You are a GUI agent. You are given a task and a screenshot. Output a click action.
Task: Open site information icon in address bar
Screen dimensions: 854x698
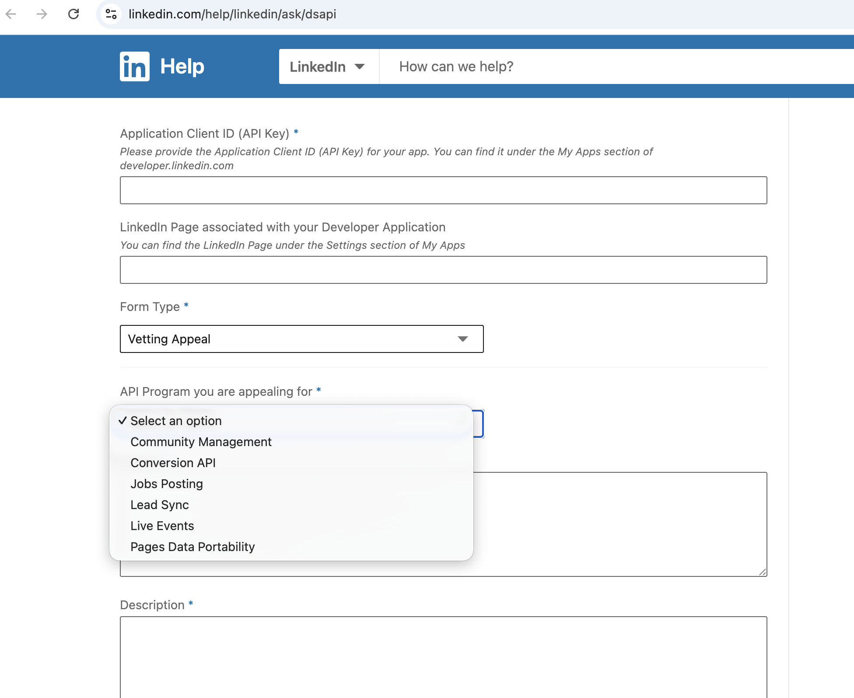pyautogui.click(x=111, y=14)
